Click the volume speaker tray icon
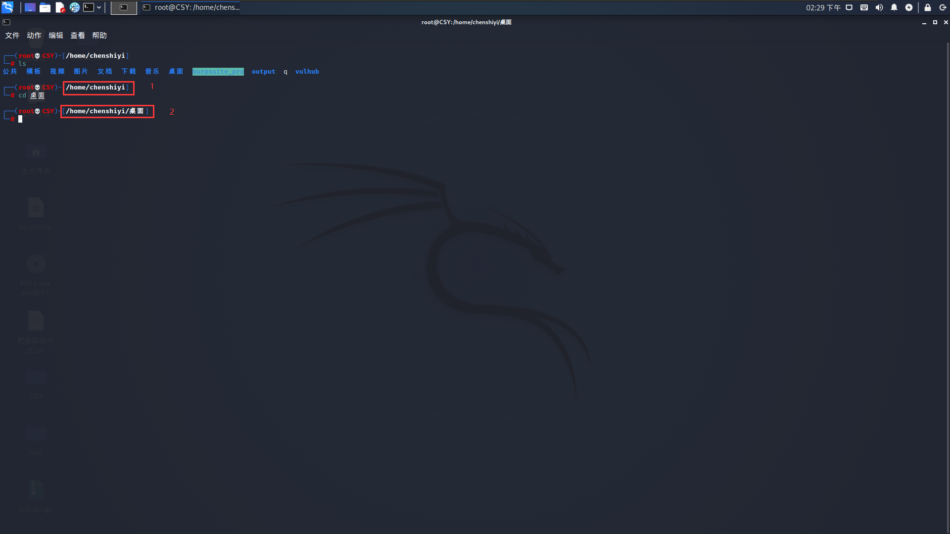Image resolution: width=950 pixels, height=534 pixels. coord(879,7)
